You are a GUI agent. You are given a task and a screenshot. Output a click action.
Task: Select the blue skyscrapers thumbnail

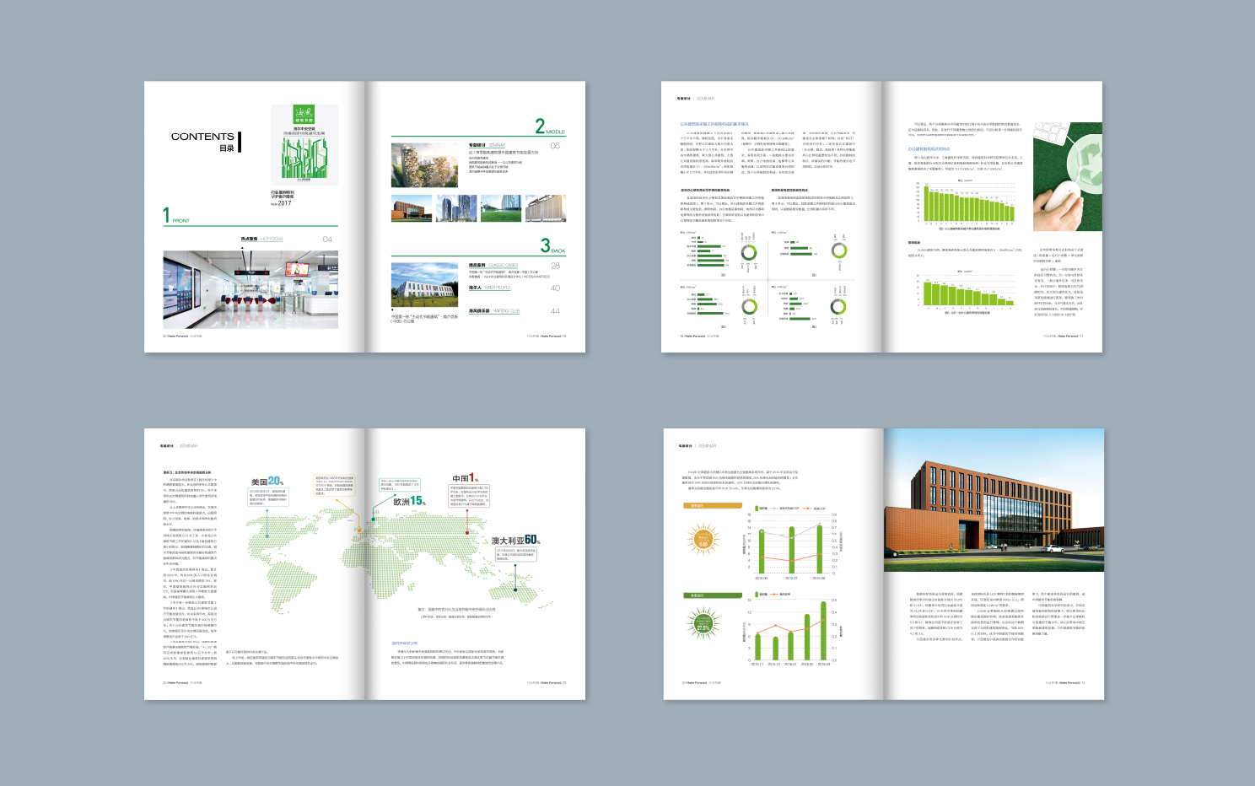pyautogui.click(x=456, y=209)
